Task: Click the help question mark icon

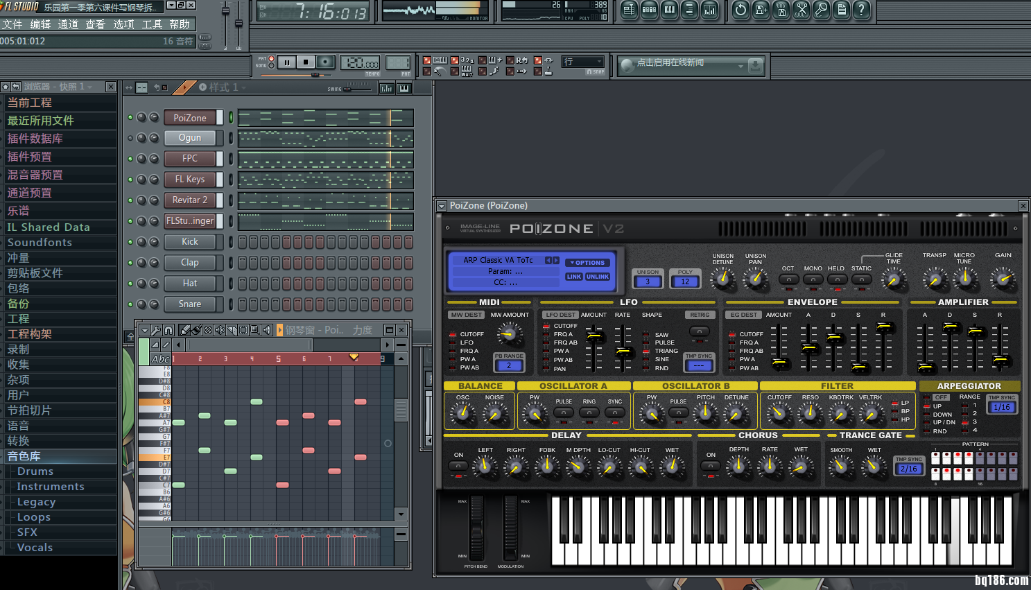Action: (x=862, y=10)
